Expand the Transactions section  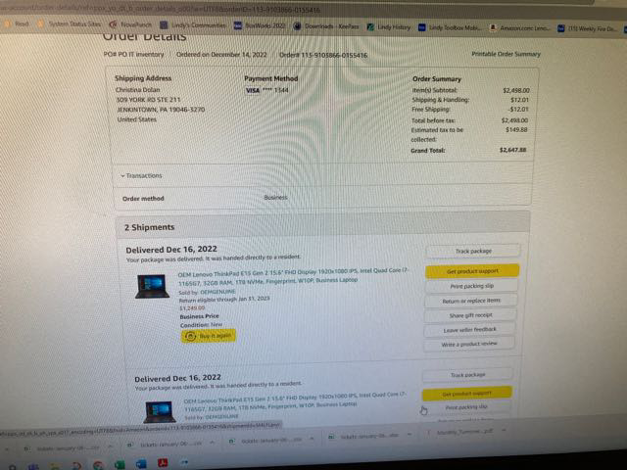[x=141, y=175]
